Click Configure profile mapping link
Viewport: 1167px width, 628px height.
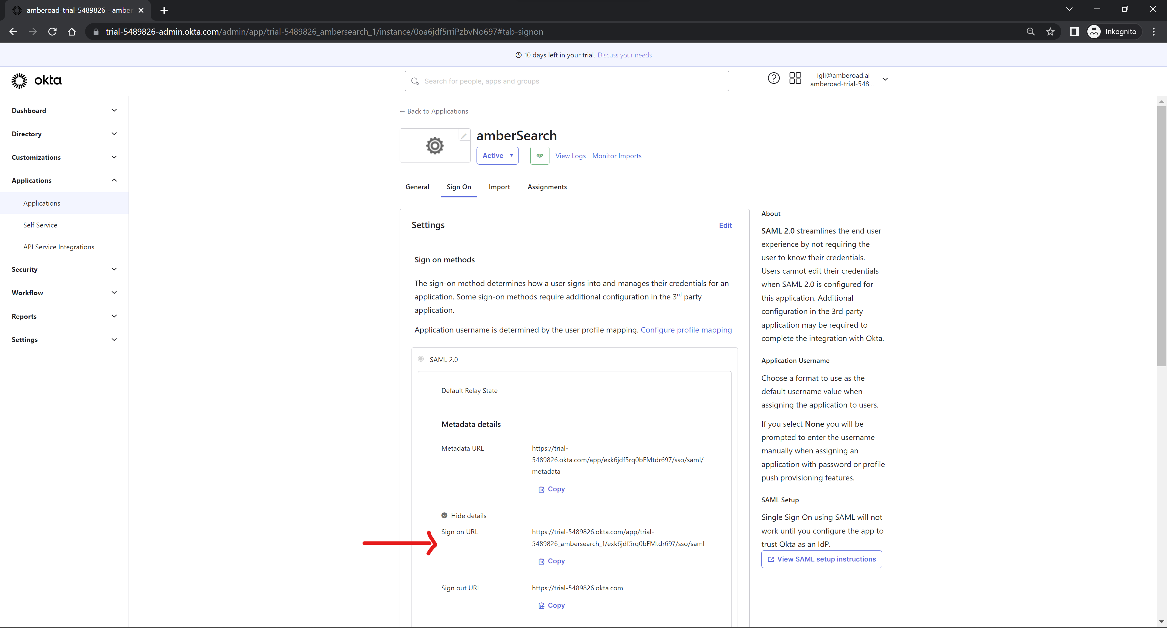pyautogui.click(x=686, y=329)
